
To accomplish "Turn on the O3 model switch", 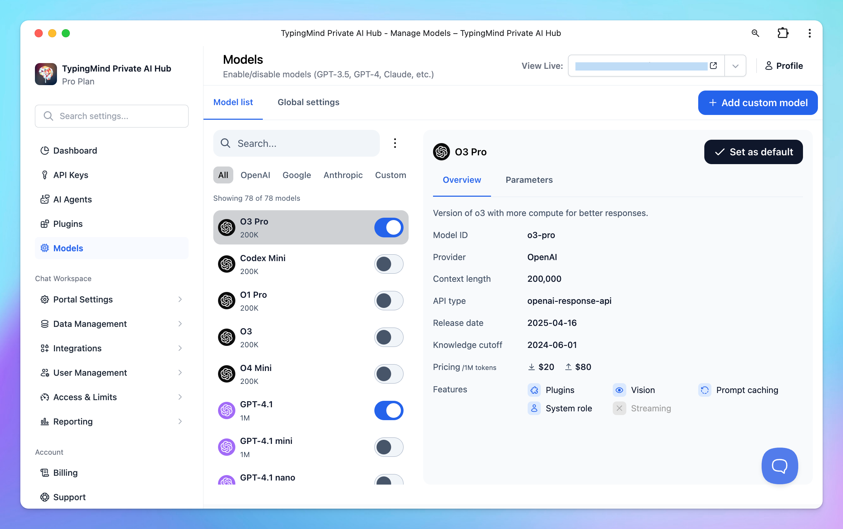I will coord(389,337).
